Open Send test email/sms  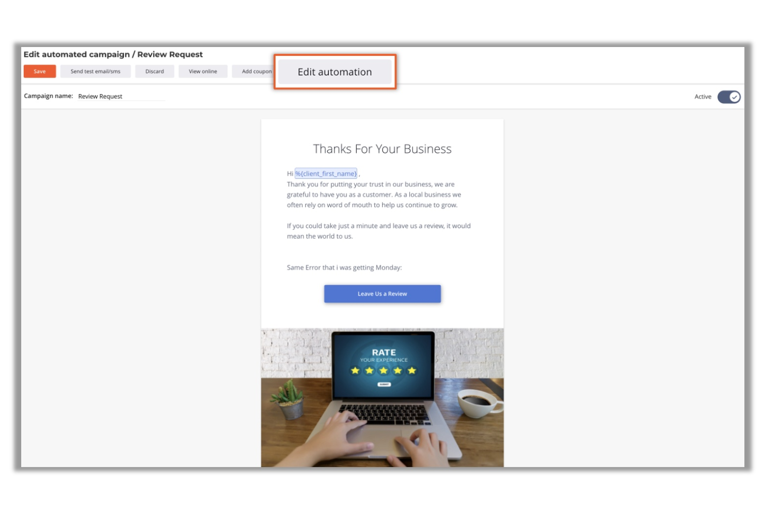[x=96, y=71]
